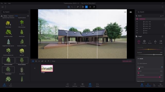Select the image media type icon

pyautogui.click(x=33, y=61)
